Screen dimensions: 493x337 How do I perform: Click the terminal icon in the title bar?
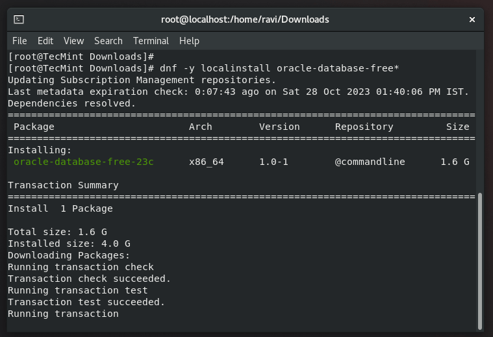19,19
